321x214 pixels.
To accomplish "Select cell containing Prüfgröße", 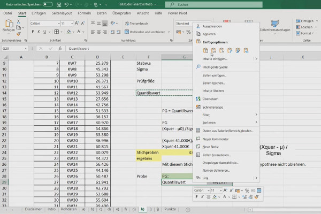I will 149,81.
